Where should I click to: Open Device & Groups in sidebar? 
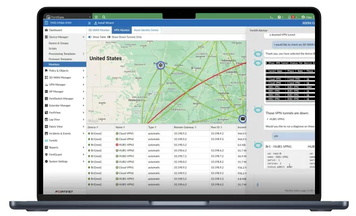[58, 43]
